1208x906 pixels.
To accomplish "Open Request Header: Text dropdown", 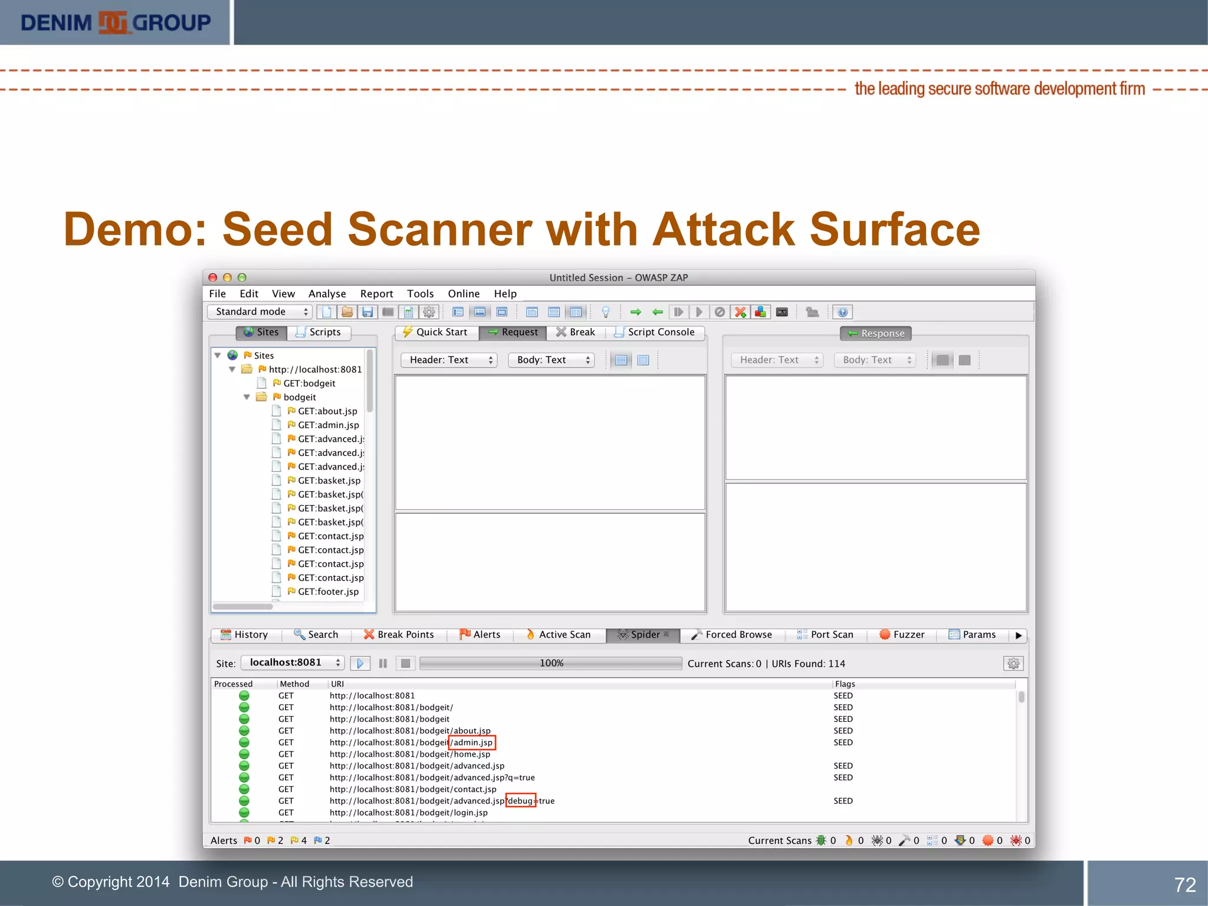I will 449,360.
